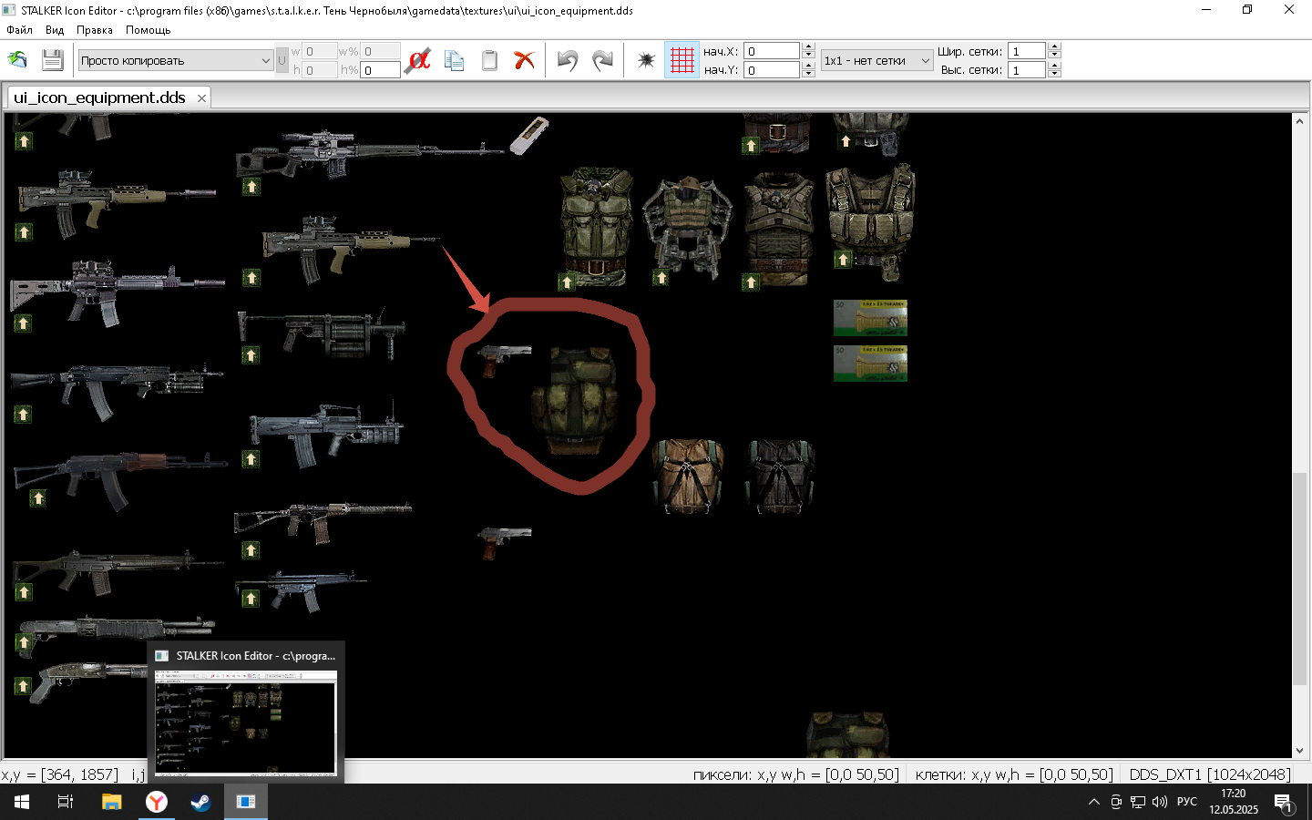Click the dark gray jacket armor icon
1312x820 pixels.
(779, 477)
